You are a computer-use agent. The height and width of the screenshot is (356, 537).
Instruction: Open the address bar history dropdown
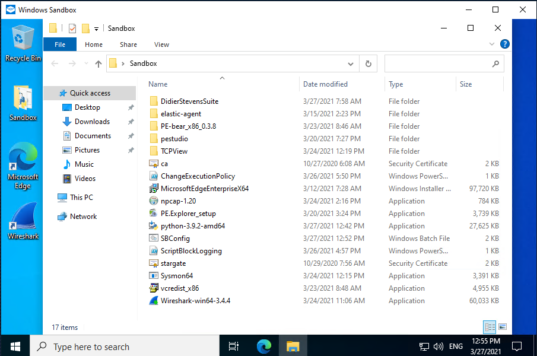click(x=350, y=63)
